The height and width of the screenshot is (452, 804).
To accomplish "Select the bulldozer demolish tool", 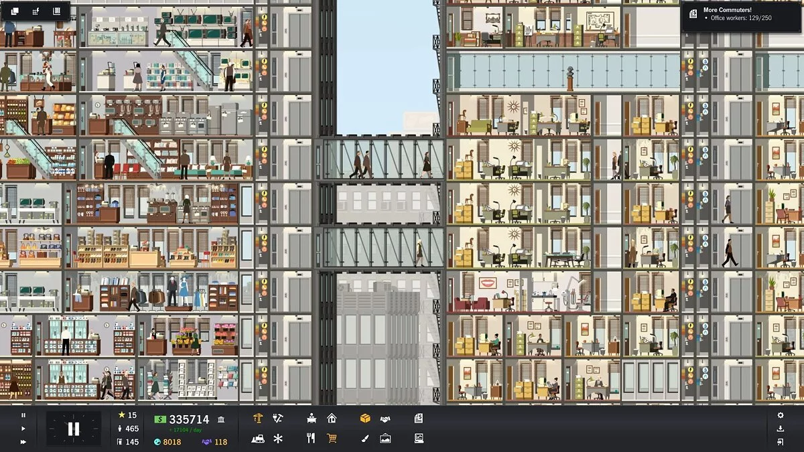I will point(258,439).
